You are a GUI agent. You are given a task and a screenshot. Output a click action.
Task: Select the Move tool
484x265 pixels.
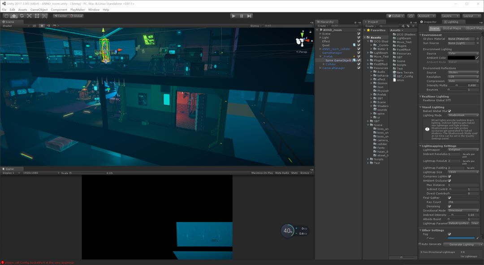click(14, 16)
